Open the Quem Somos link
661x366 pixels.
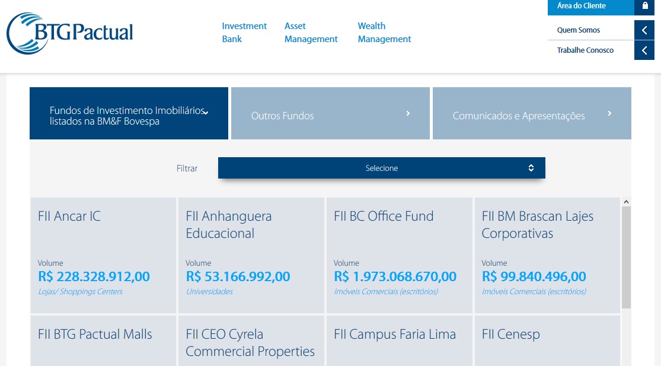(579, 30)
